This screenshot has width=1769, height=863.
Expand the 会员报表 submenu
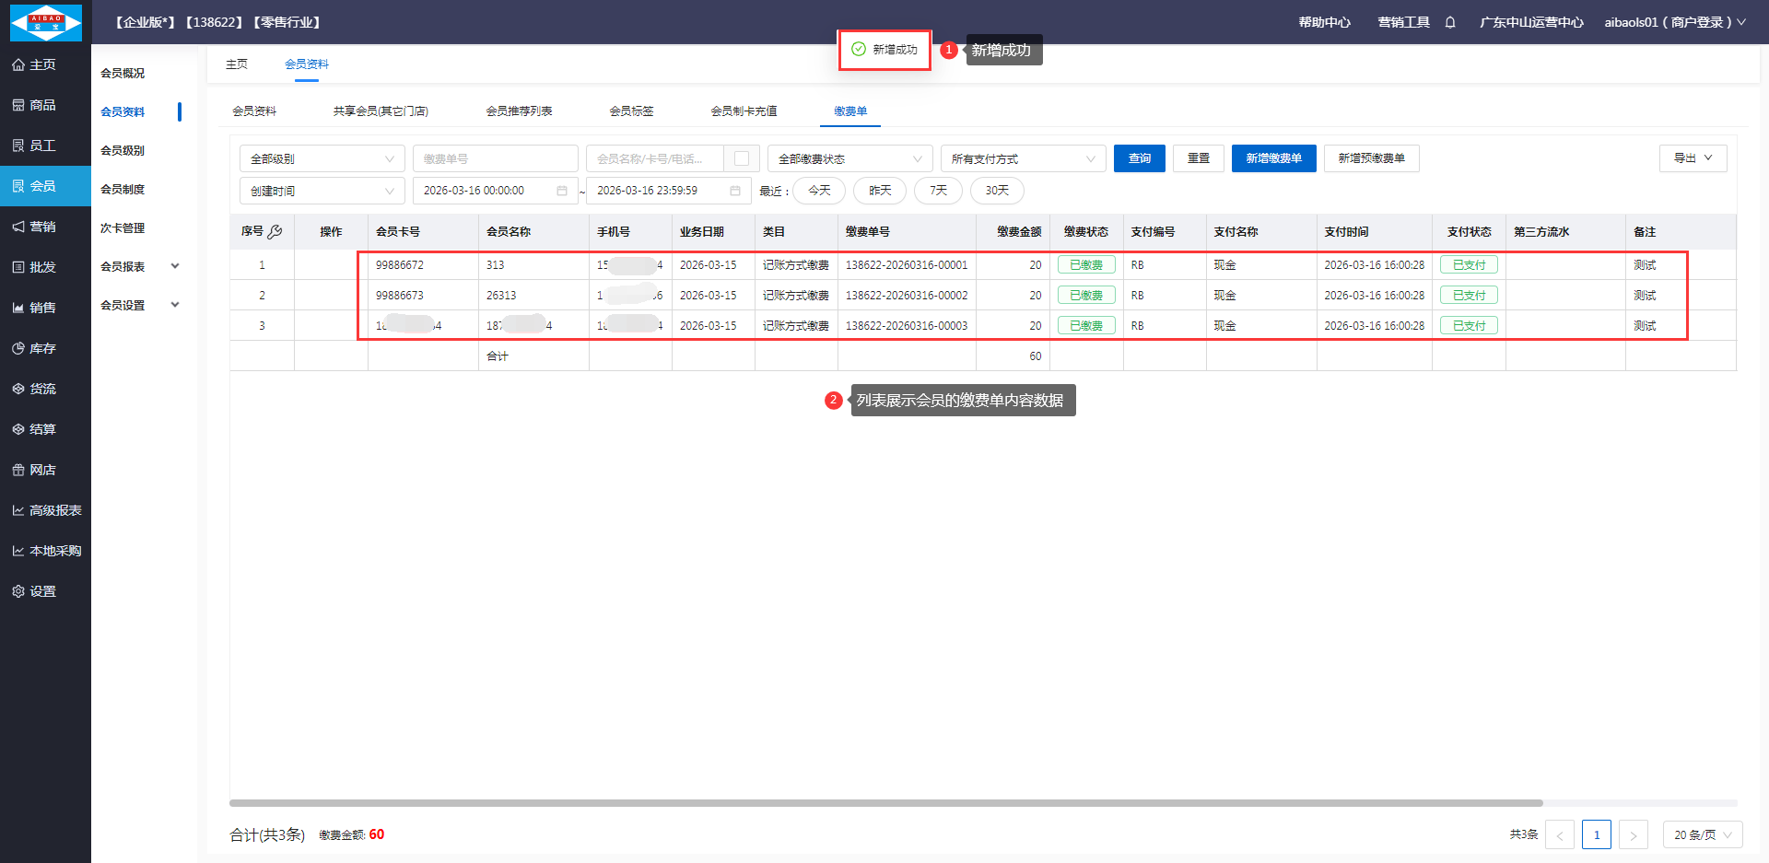tap(140, 266)
